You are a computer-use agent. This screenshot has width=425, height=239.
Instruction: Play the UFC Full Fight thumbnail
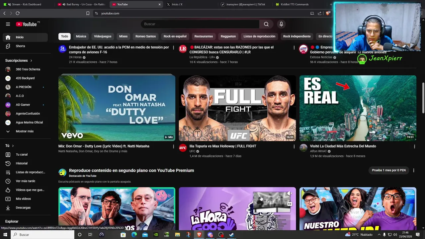click(237, 108)
